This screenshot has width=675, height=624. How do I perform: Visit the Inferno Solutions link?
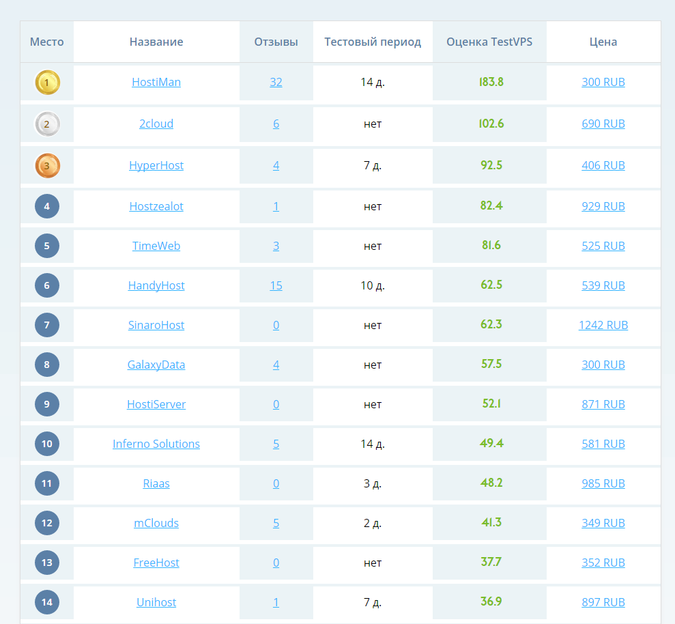click(x=156, y=444)
